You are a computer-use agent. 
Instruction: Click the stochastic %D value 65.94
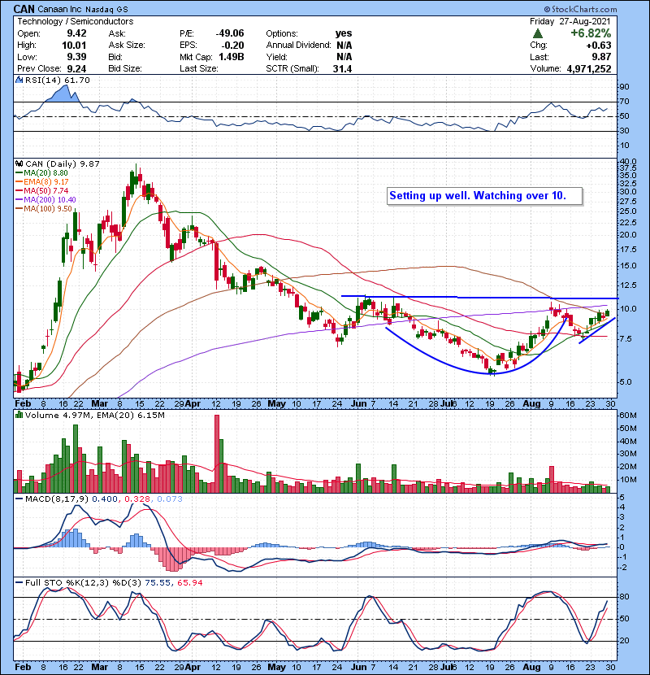pos(189,582)
